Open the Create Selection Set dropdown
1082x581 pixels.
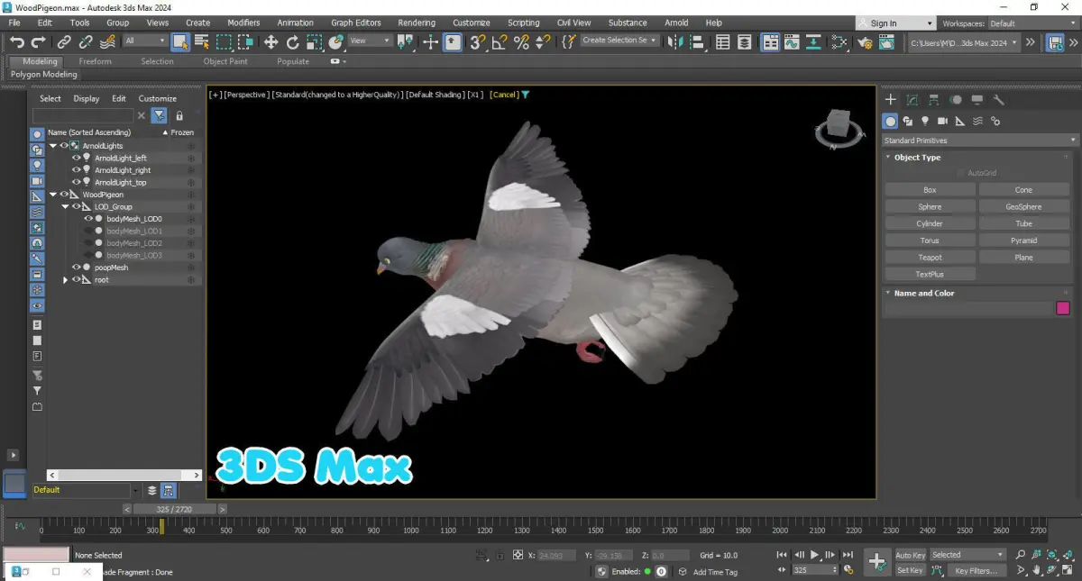620,41
